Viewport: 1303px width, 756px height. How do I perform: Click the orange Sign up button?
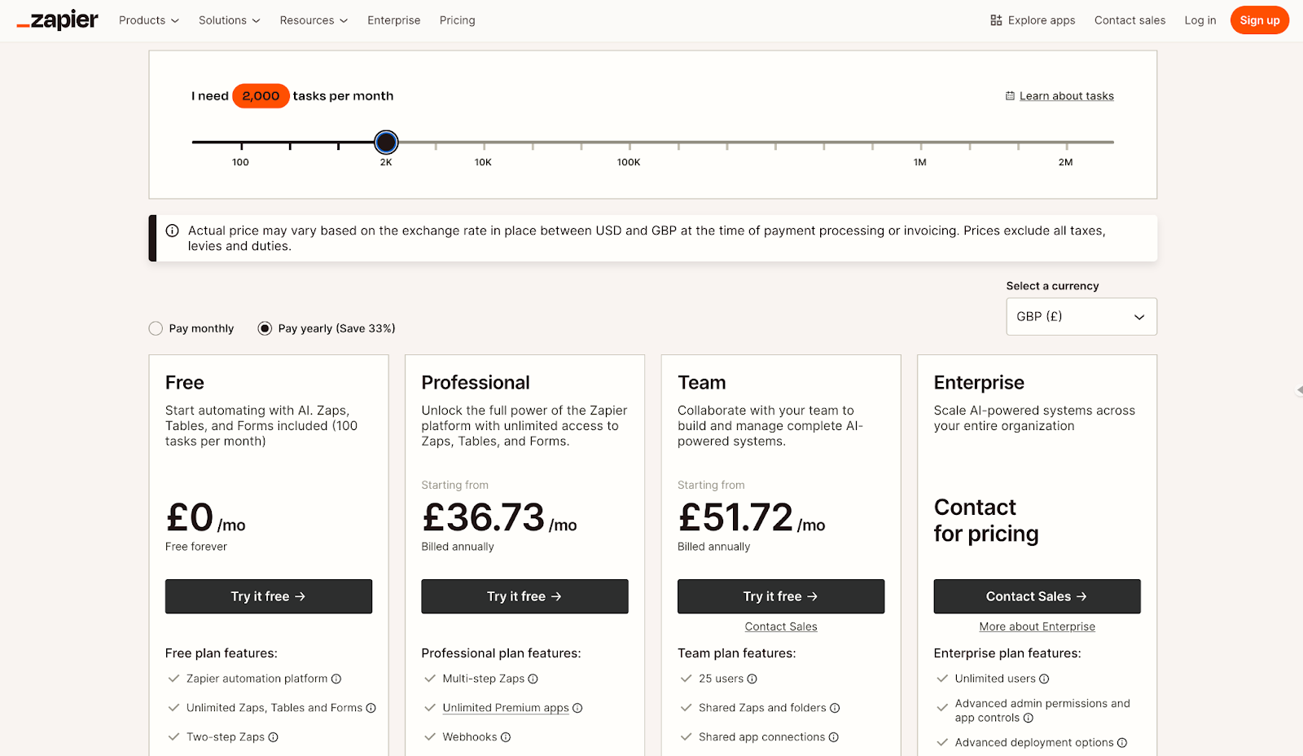(1259, 20)
